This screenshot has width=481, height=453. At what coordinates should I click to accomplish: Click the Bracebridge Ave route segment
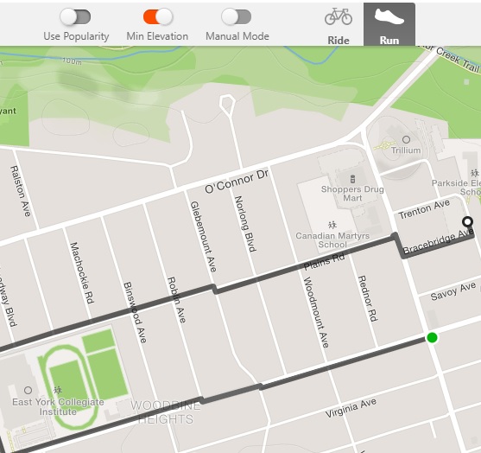(x=439, y=246)
